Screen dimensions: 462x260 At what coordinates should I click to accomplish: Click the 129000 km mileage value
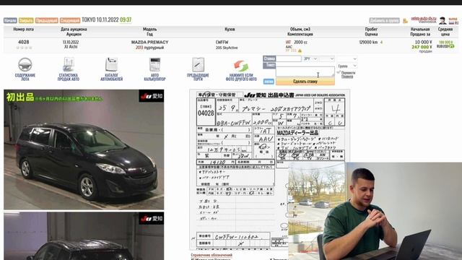coord(368,42)
